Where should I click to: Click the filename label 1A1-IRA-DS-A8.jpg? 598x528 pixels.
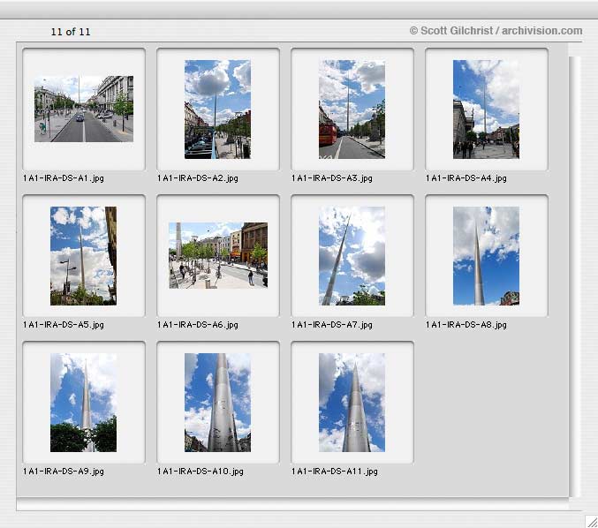coord(466,325)
